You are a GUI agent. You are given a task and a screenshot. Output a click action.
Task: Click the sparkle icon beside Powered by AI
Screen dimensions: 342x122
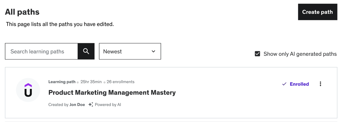click(x=91, y=105)
